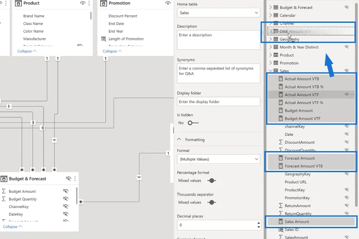Decrease the Decimal places value
This screenshot has width=359, height=239.
[258, 227]
